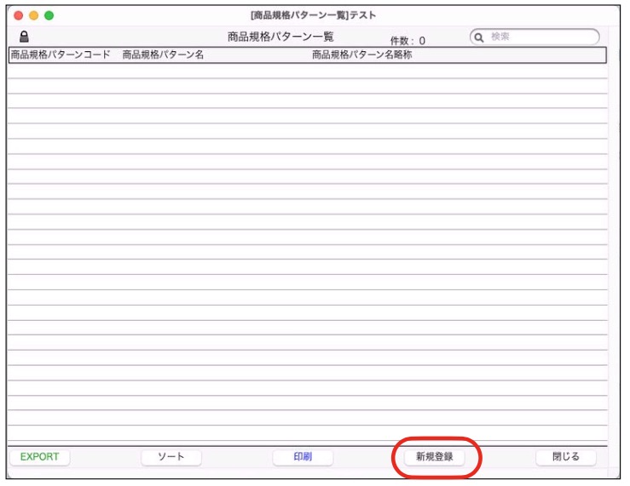630x486 pixels.
Task: Maximize the window with the green button
Action: click(49, 15)
